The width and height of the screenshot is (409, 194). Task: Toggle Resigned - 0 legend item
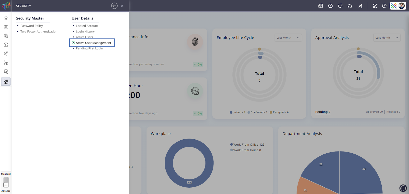pyautogui.click(x=279, y=112)
